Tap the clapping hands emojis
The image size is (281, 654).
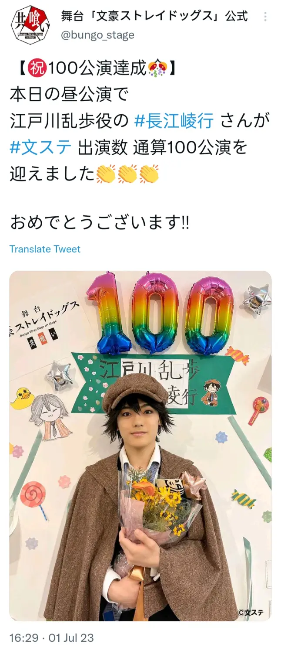tap(127, 174)
